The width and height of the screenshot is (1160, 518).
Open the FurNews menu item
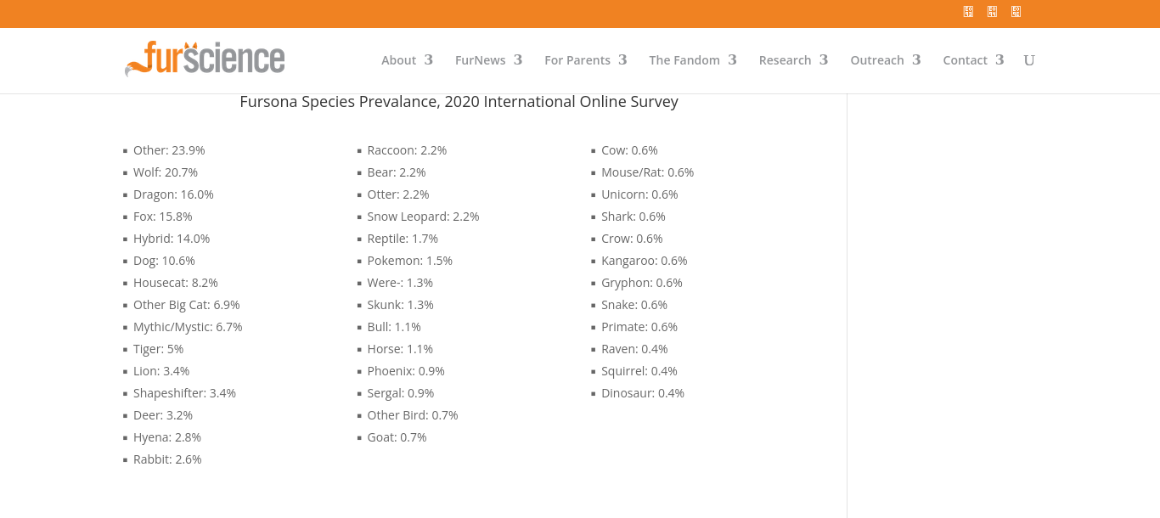480,60
